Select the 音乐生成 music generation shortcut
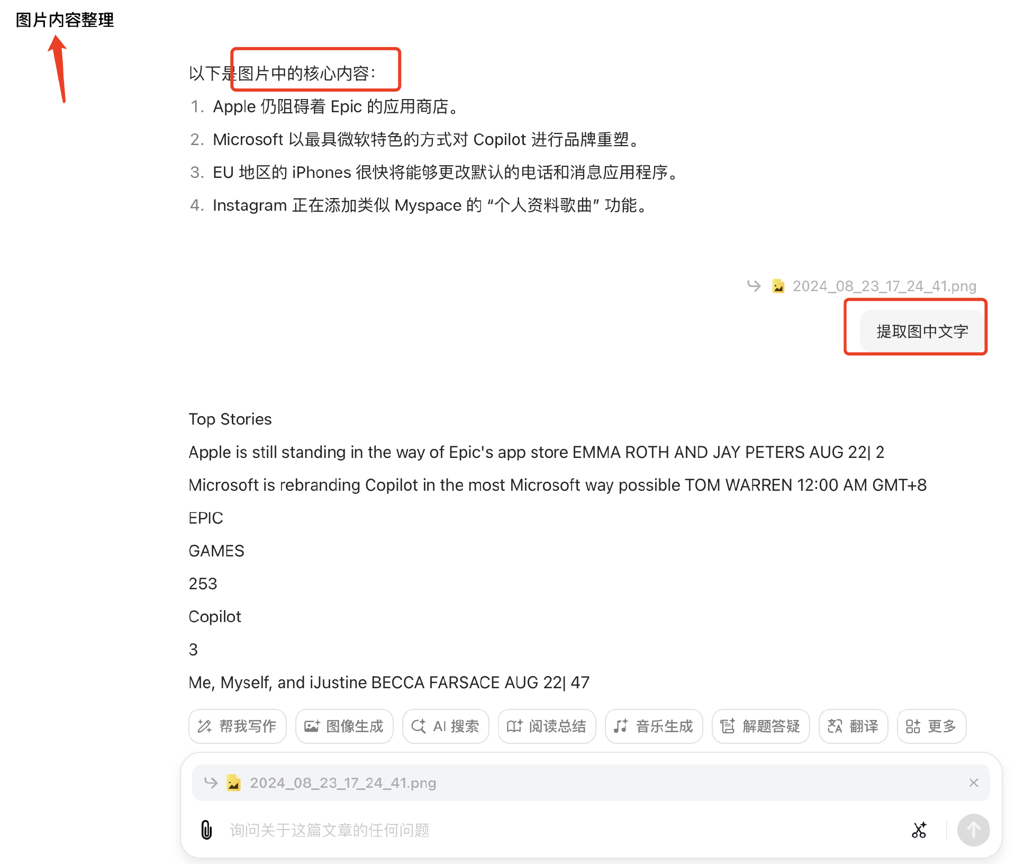1016x864 pixels. coord(654,726)
